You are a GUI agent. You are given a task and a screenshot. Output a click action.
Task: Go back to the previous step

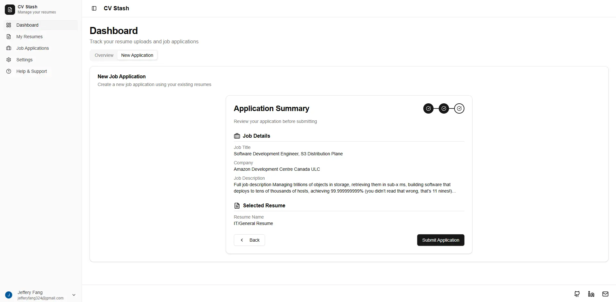[x=249, y=240]
